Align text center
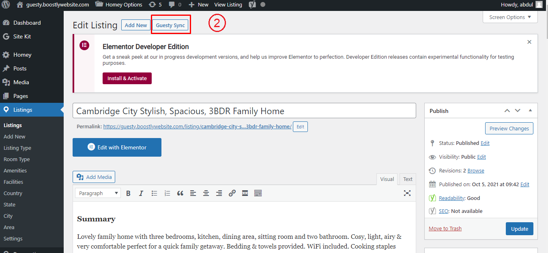The width and height of the screenshot is (548, 253). [x=206, y=193]
